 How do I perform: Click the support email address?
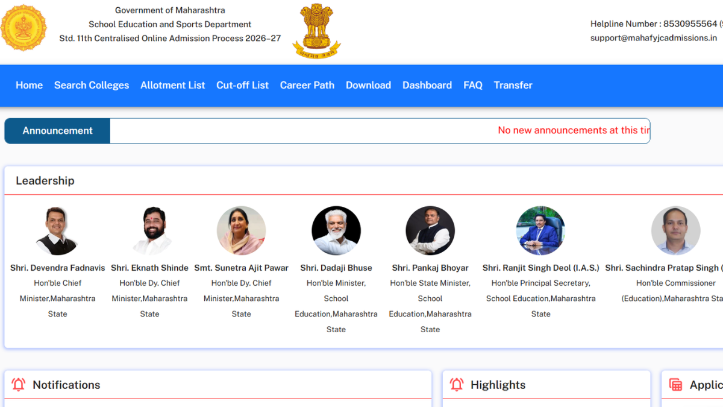point(654,37)
